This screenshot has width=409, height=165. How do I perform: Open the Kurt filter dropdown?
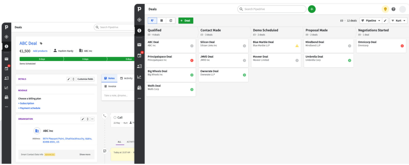pyautogui.click(x=398, y=20)
